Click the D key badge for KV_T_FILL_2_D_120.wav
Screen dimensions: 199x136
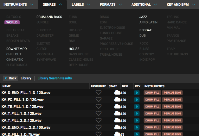pyautogui.click(x=137, y=121)
